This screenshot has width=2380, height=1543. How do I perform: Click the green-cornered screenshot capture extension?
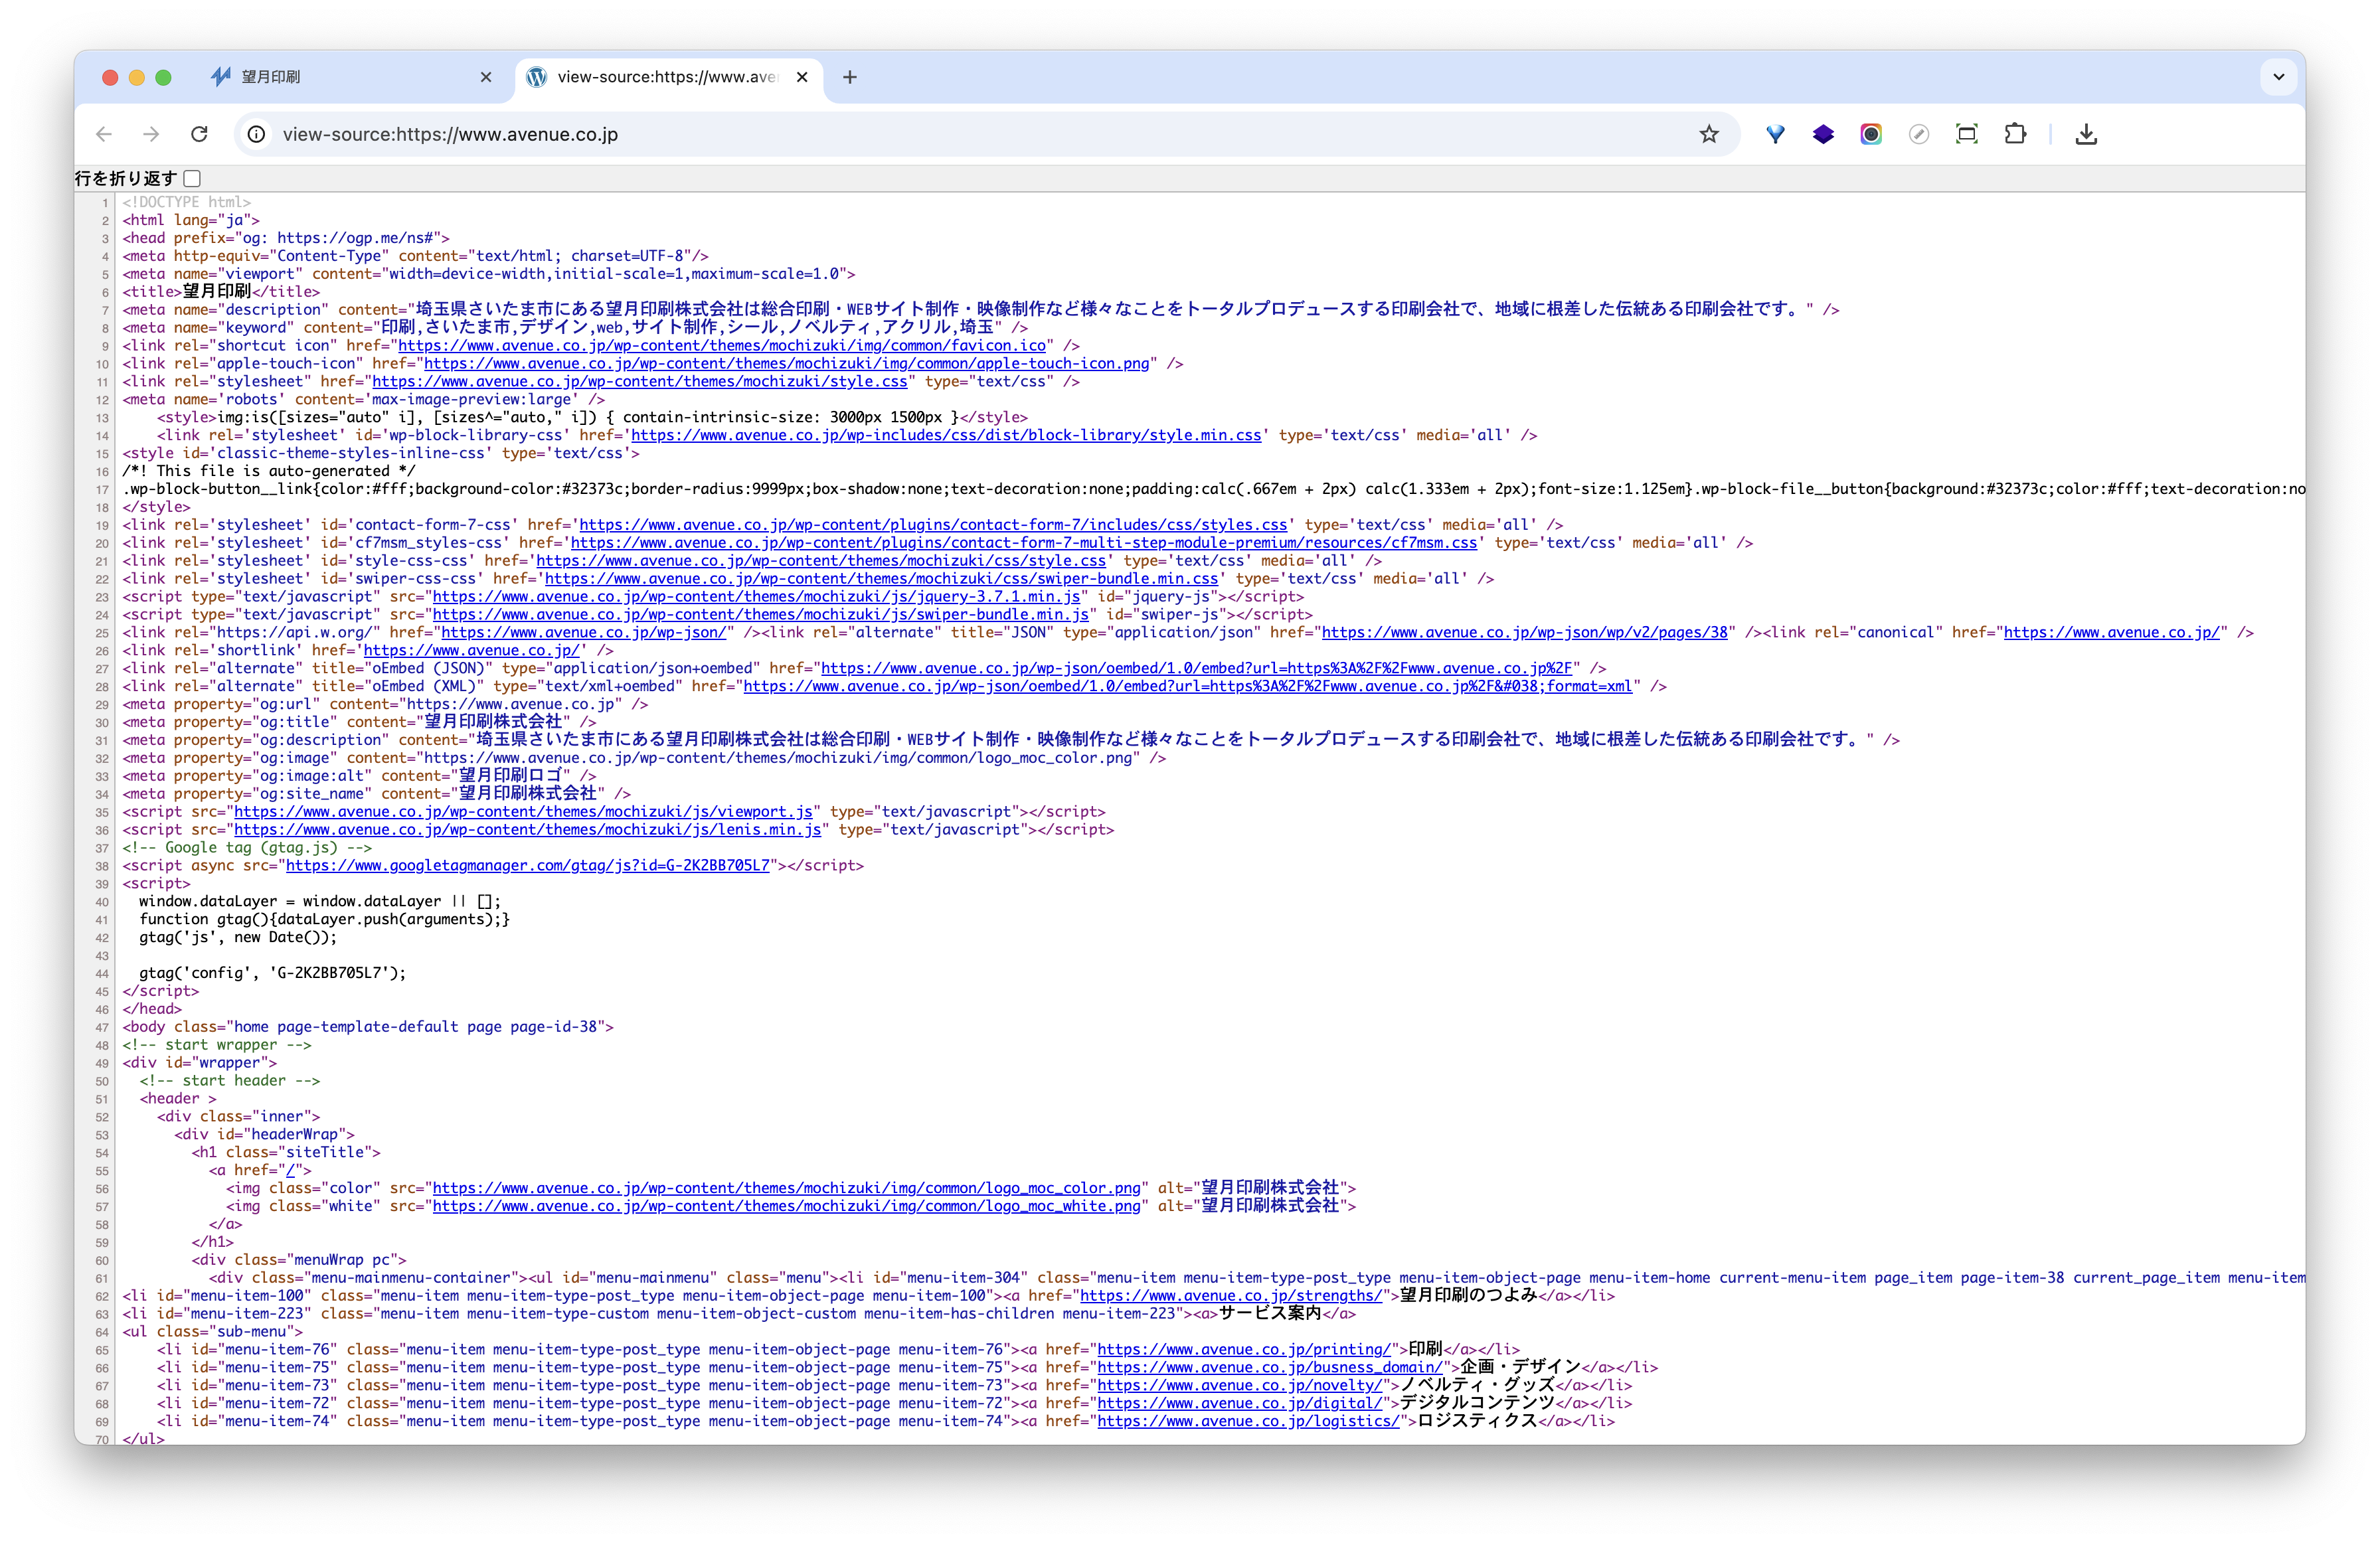coord(1966,134)
